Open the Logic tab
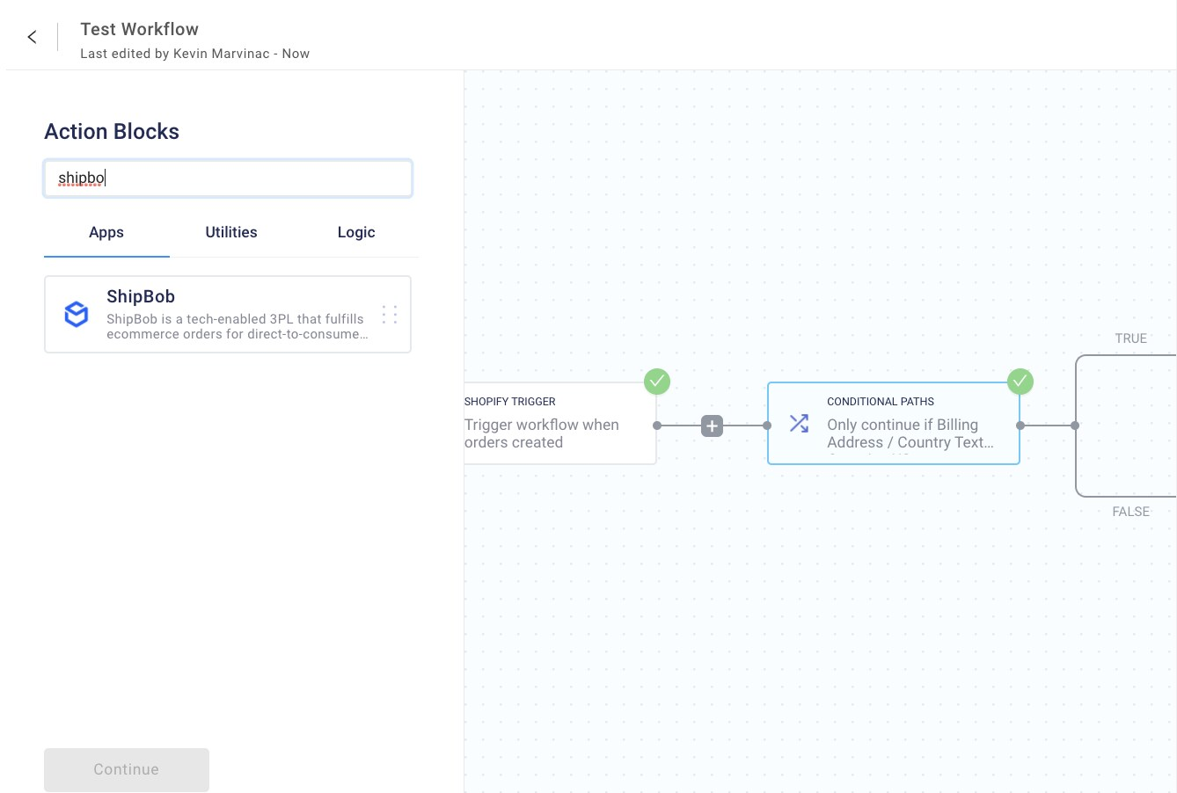The image size is (1177, 793). 355,232
